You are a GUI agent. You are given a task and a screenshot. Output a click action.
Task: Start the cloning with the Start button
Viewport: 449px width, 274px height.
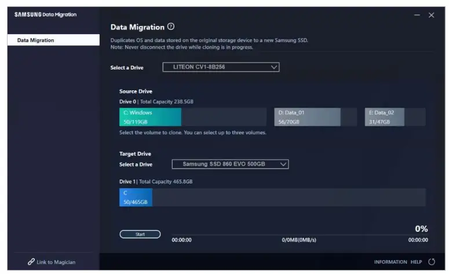click(140, 234)
